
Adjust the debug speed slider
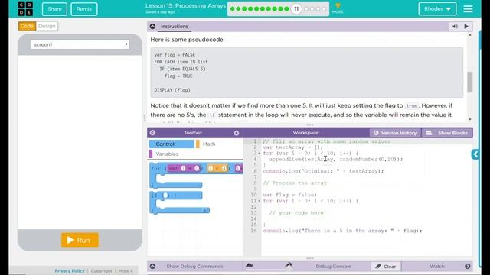(269, 269)
